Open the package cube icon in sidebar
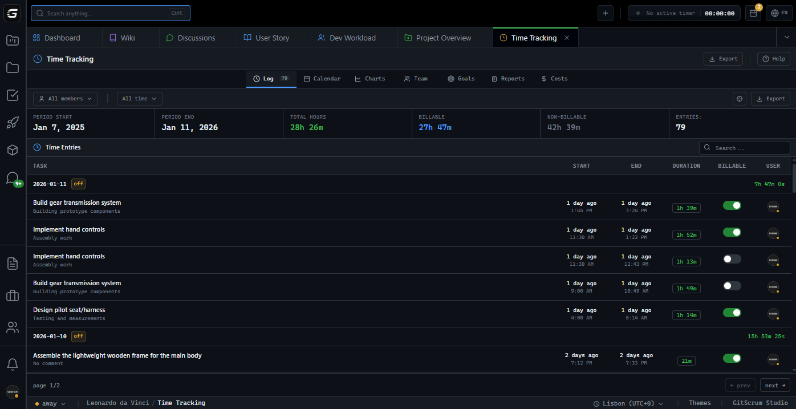The height and width of the screenshot is (409, 796). tap(13, 150)
